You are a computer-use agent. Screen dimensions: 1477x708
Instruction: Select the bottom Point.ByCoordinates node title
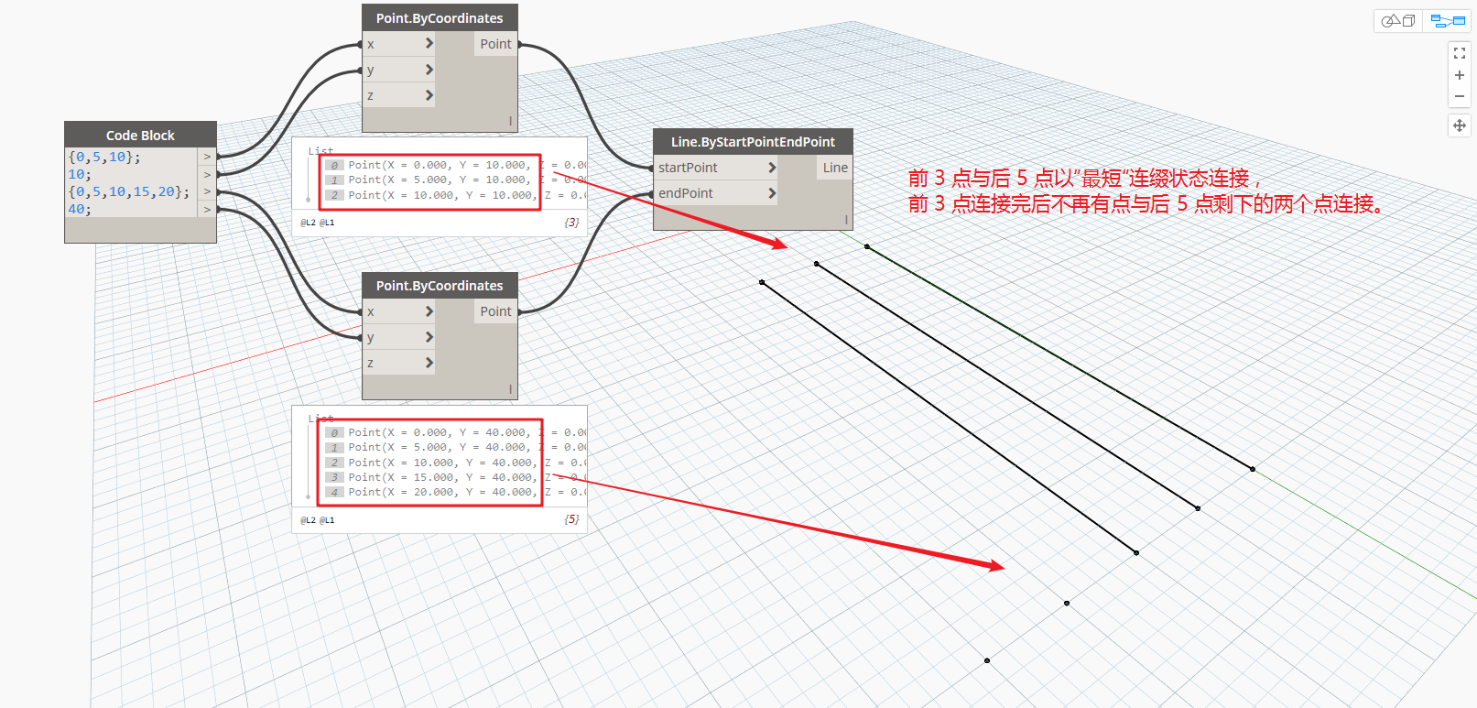pyautogui.click(x=440, y=285)
